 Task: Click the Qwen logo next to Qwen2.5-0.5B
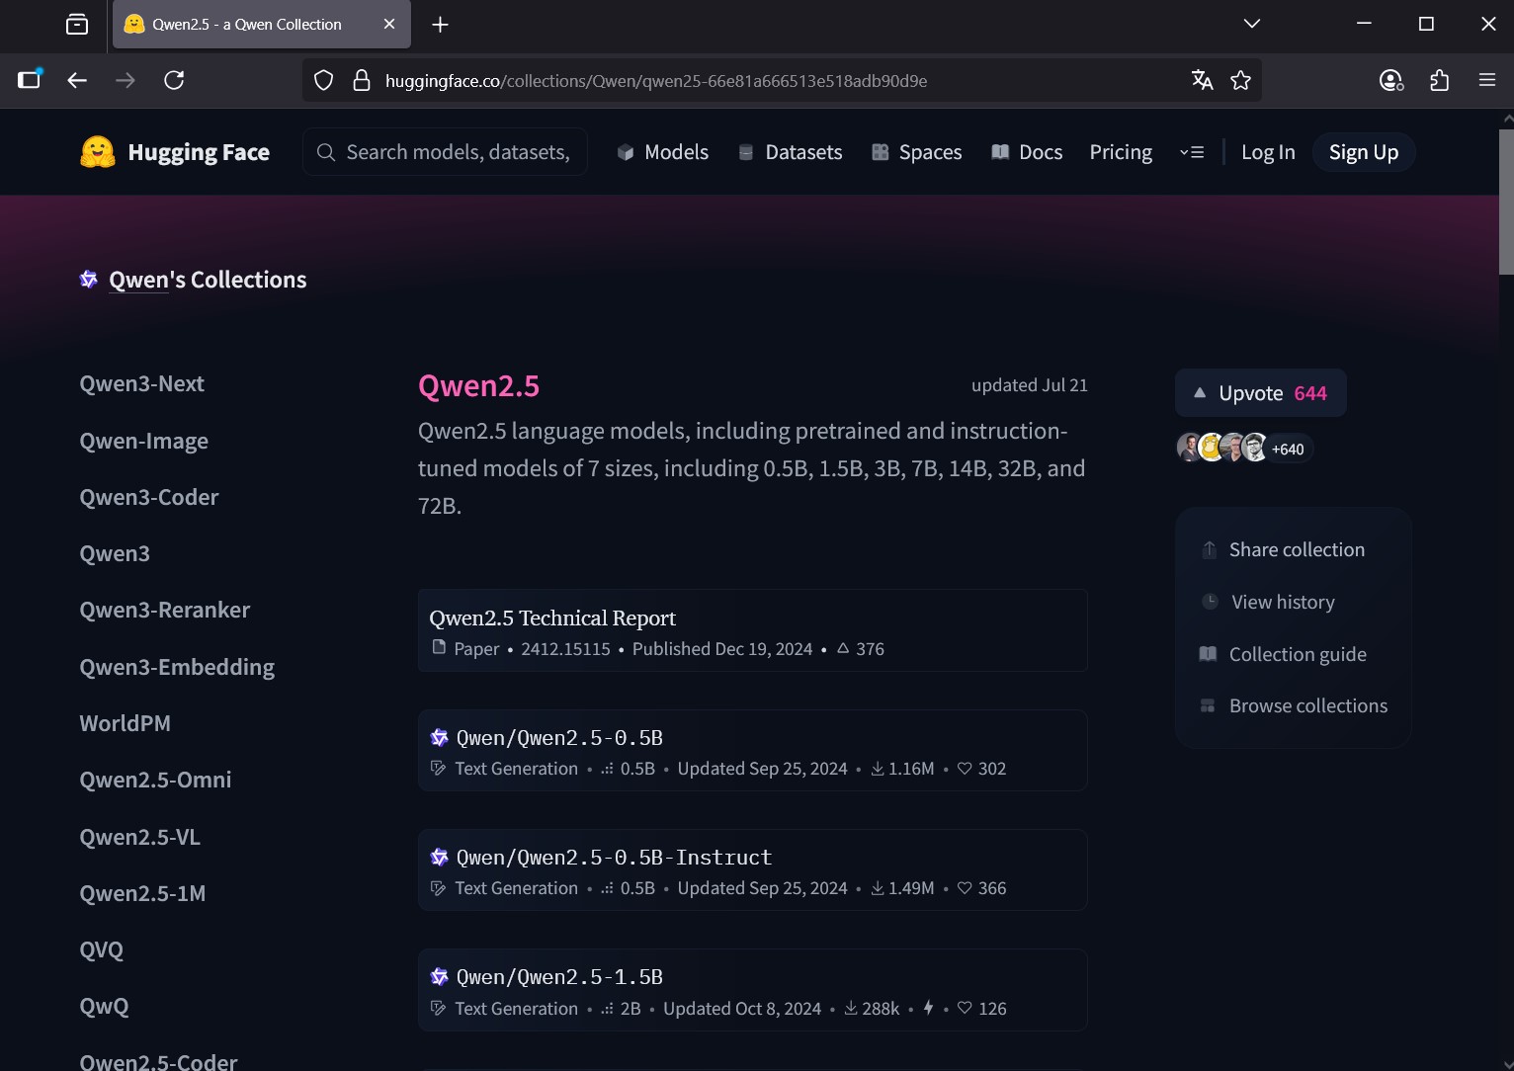[440, 738]
